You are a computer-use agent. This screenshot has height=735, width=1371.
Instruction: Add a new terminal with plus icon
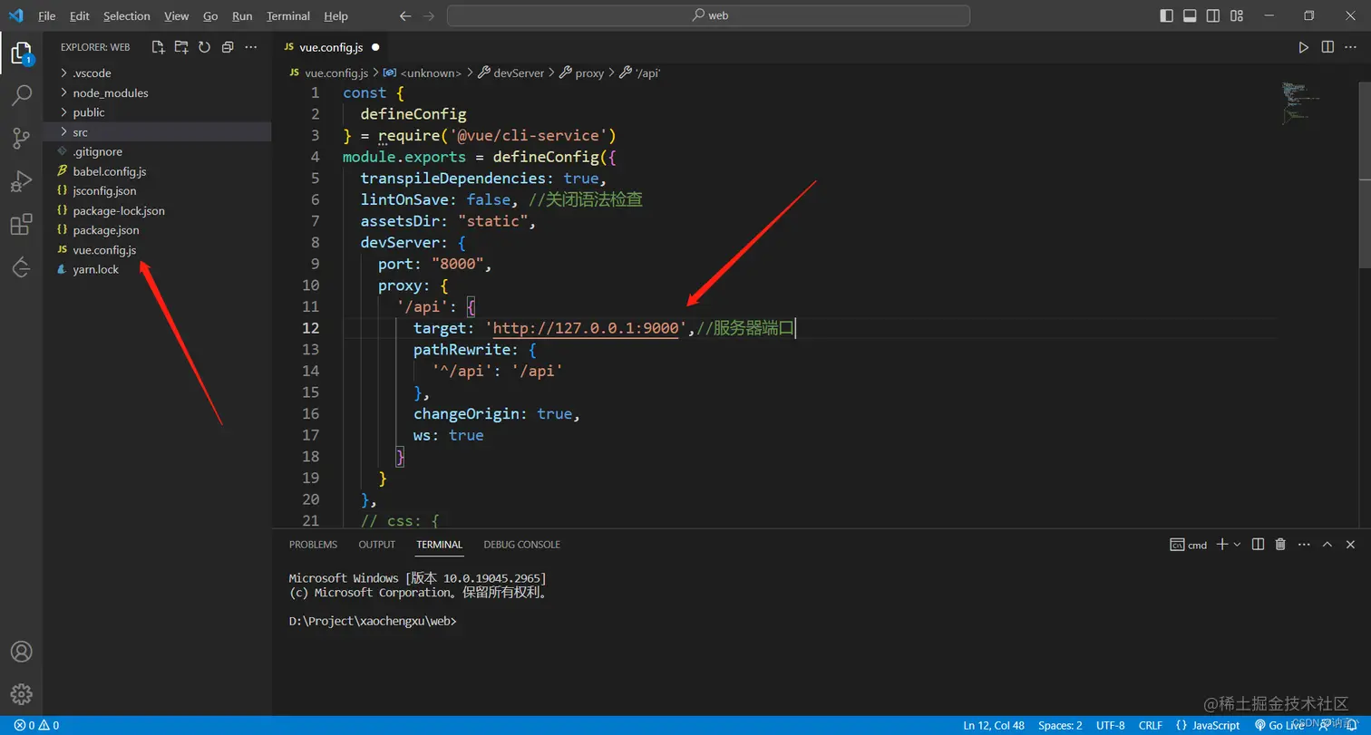click(x=1222, y=544)
